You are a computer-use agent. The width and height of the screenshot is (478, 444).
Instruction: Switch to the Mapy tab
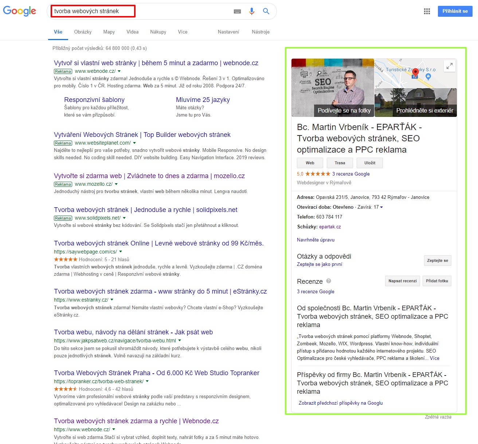click(x=109, y=32)
